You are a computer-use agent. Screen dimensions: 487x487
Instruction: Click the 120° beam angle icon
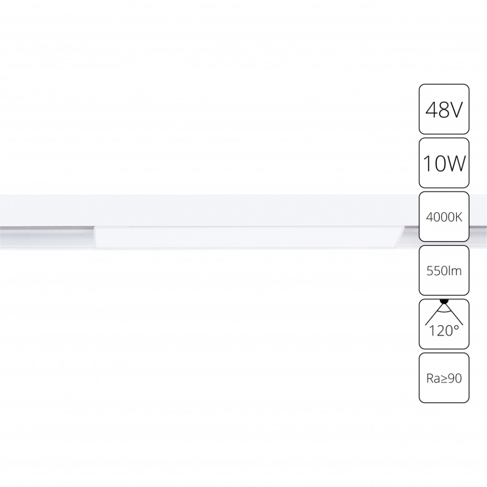pyautogui.click(x=444, y=324)
